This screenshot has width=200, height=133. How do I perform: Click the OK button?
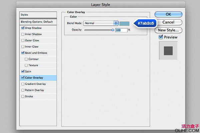click(168, 14)
